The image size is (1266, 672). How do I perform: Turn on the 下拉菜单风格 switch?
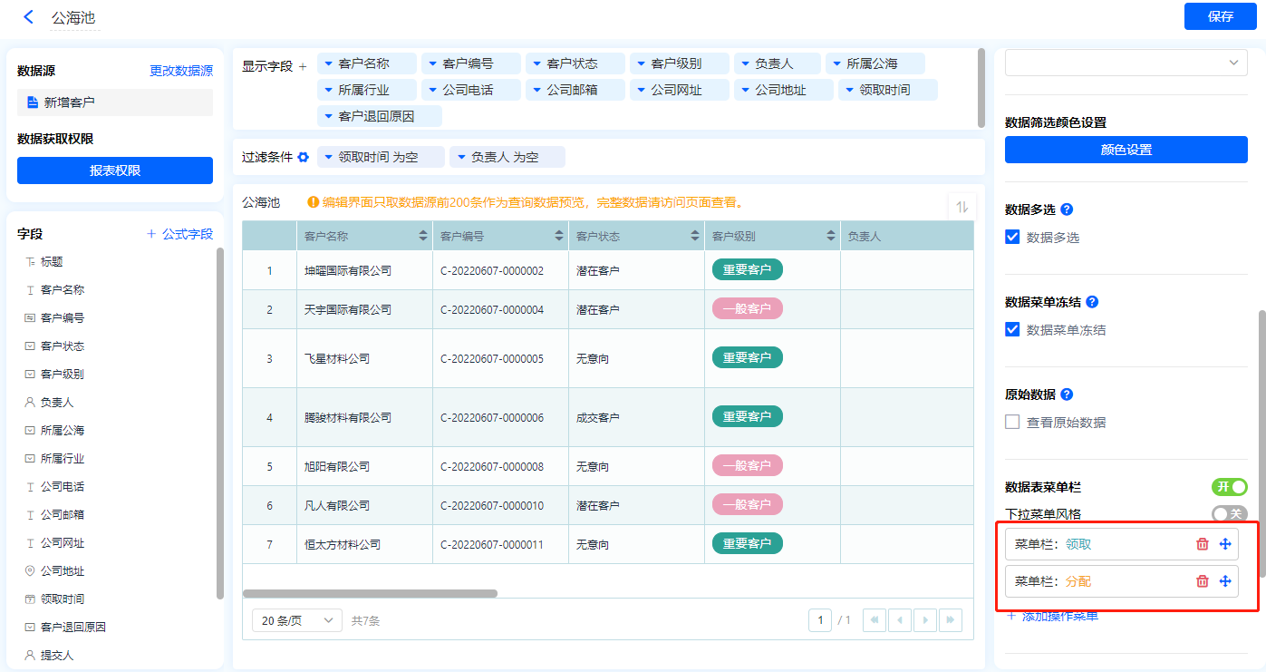[x=1229, y=514]
